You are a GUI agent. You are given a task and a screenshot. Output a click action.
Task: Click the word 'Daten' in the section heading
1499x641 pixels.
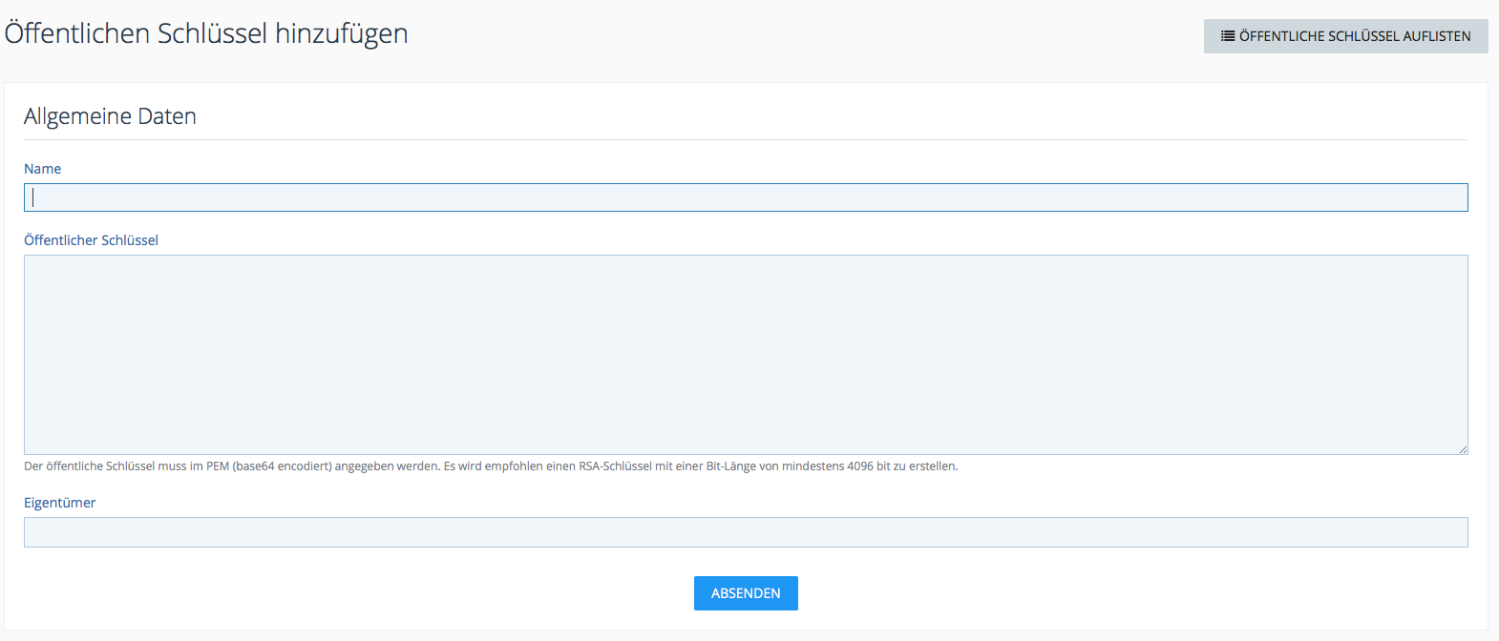coord(167,116)
